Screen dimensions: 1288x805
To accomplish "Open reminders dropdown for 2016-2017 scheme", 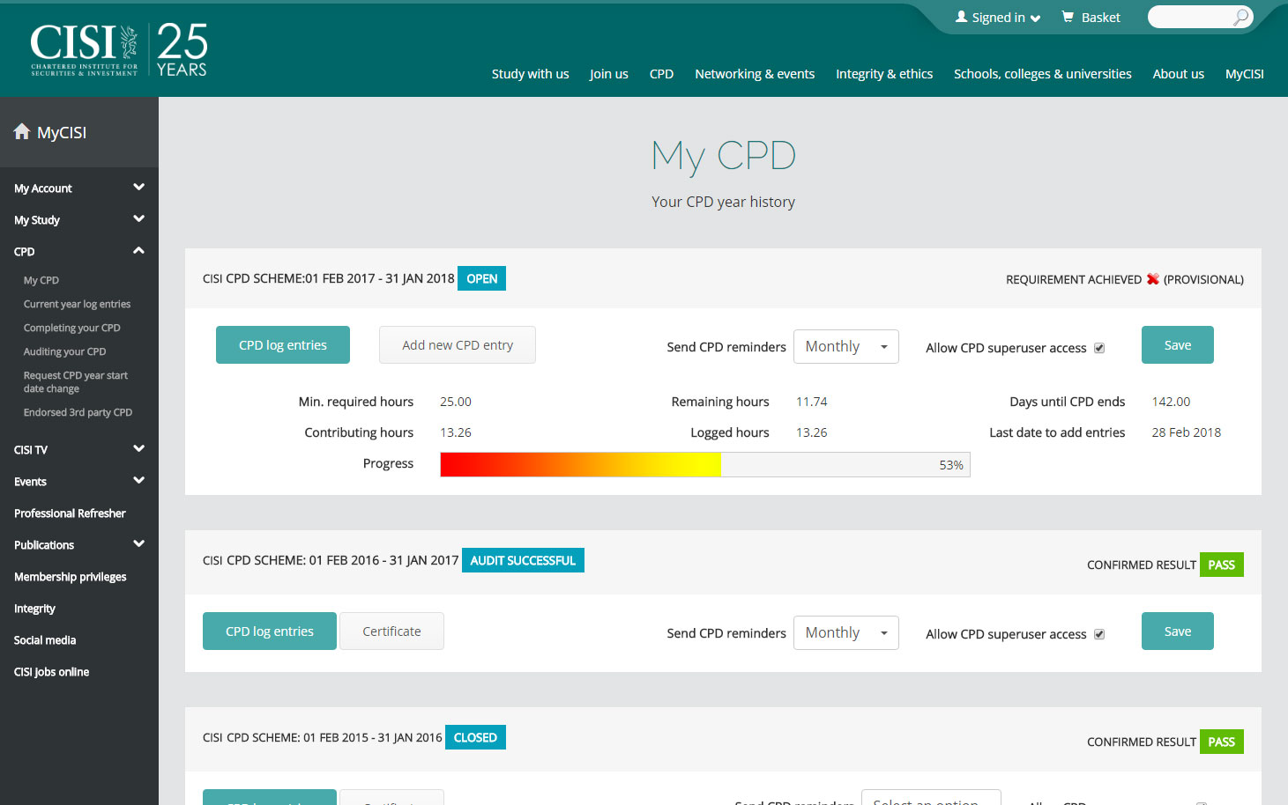I will tap(845, 632).
